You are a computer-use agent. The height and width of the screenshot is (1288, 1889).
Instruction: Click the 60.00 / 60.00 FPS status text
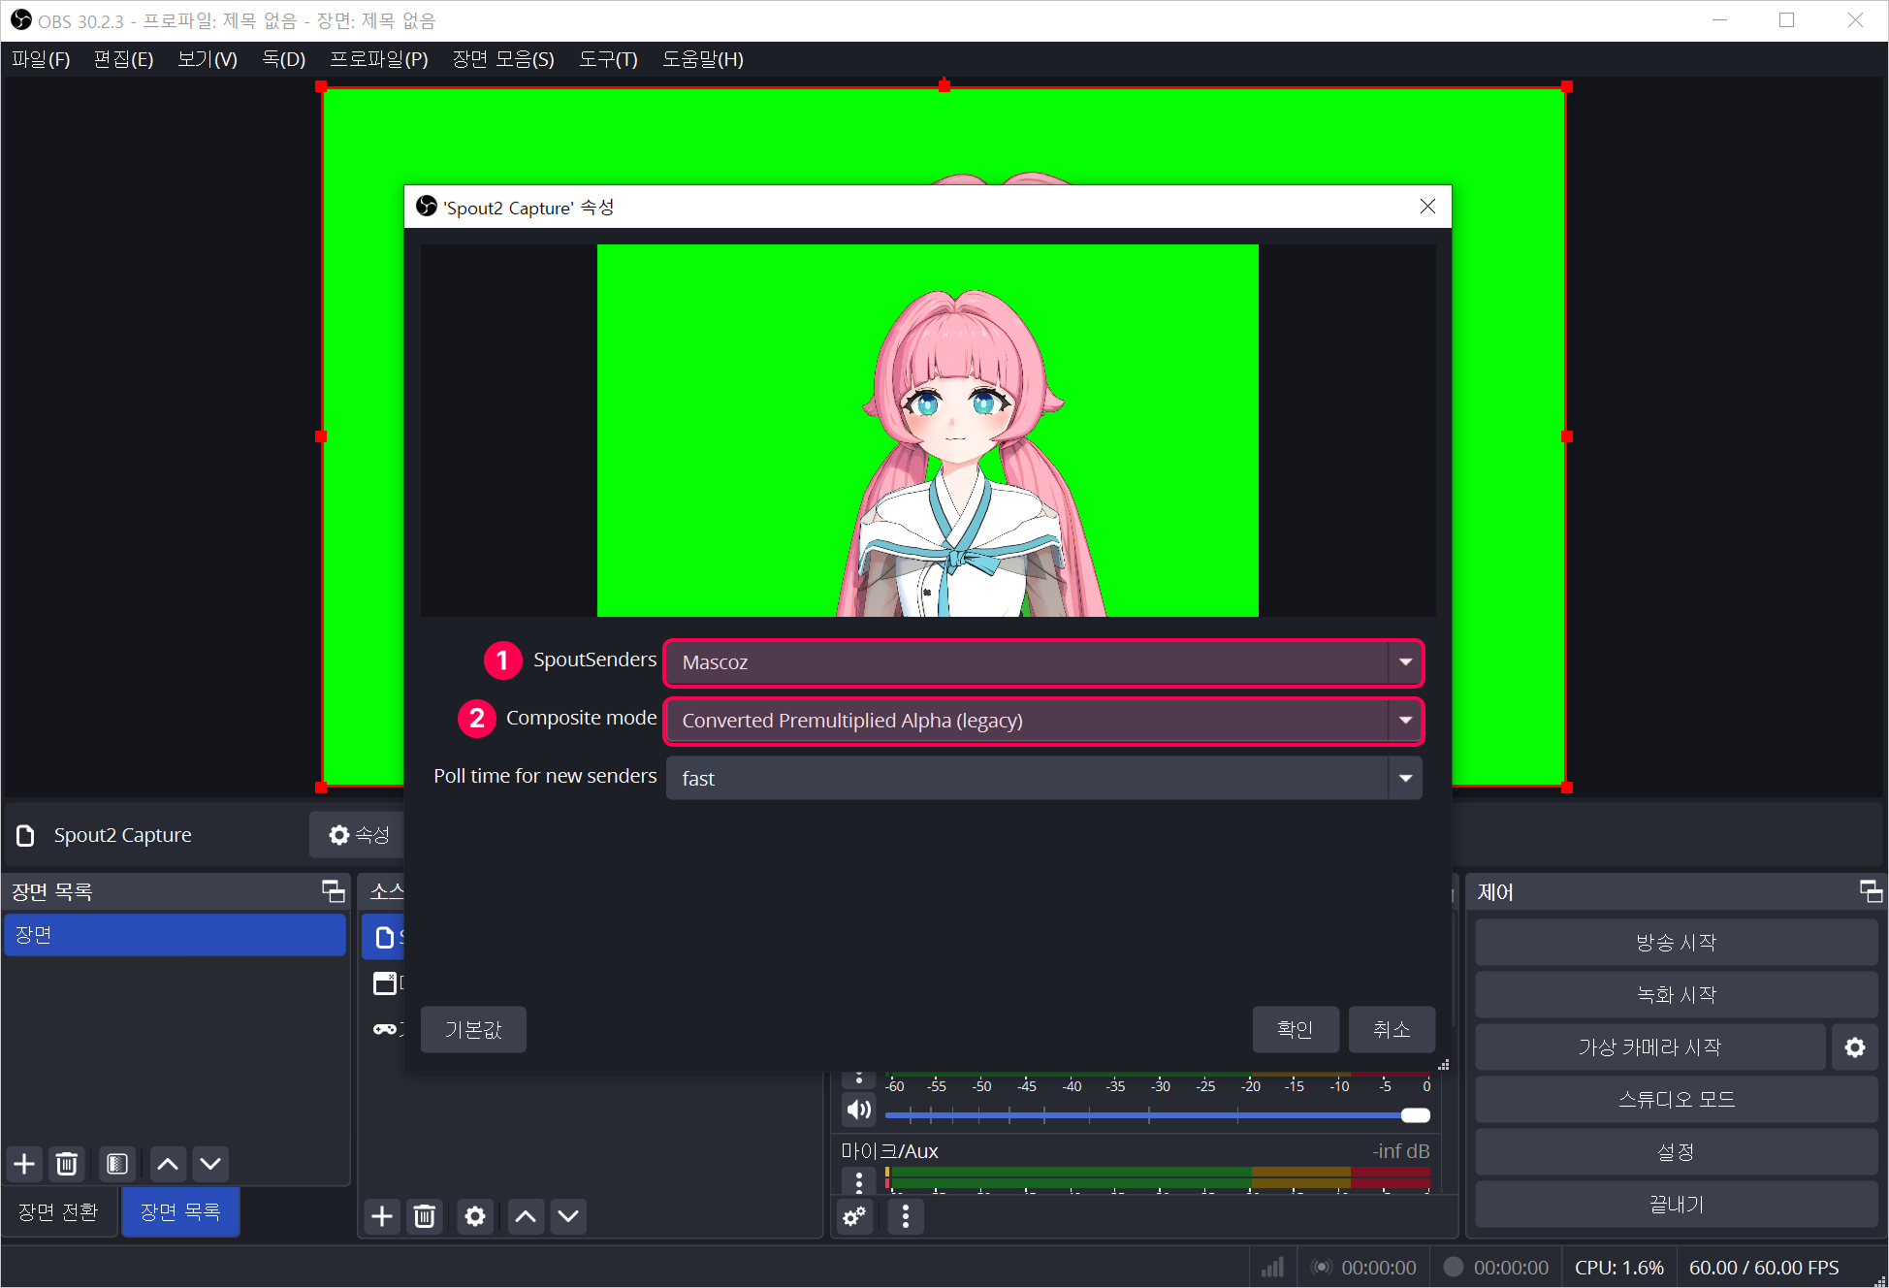(x=1763, y=1268)
